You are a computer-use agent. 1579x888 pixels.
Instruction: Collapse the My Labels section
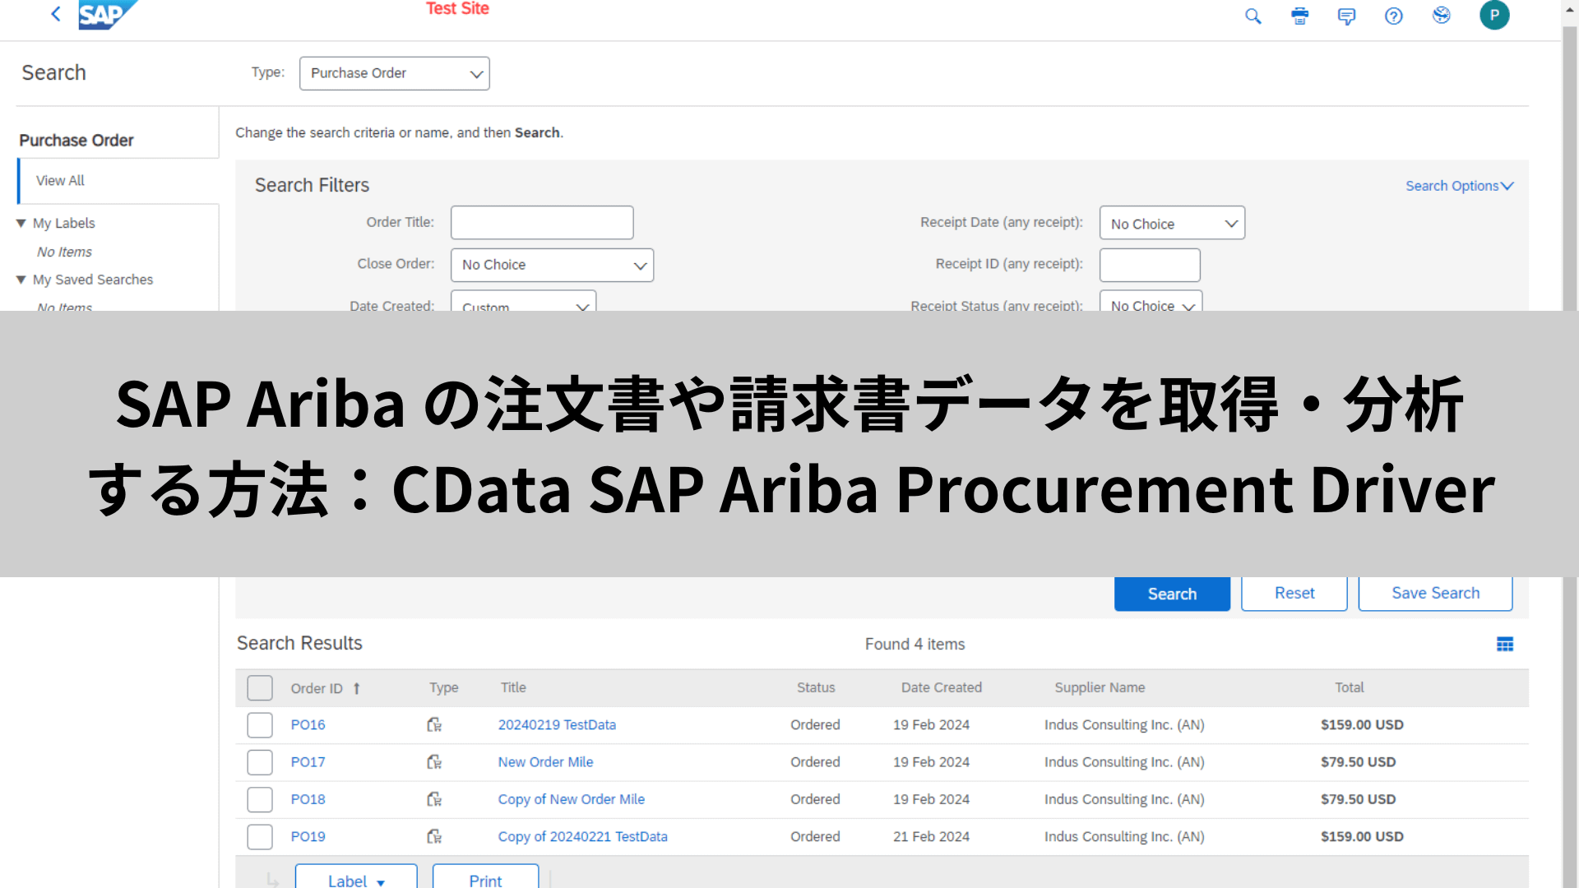21,223
